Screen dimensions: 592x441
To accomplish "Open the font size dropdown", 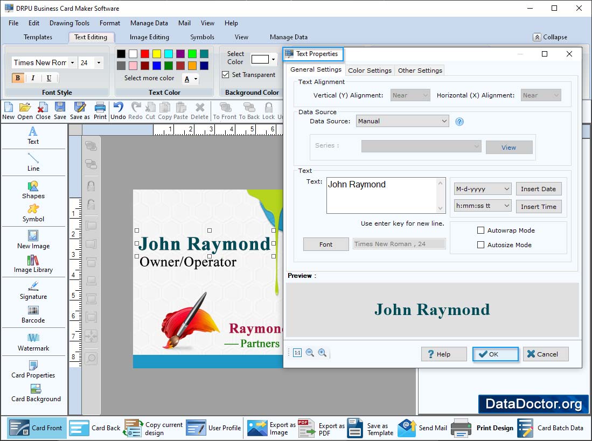I will [x=99, y=62].
